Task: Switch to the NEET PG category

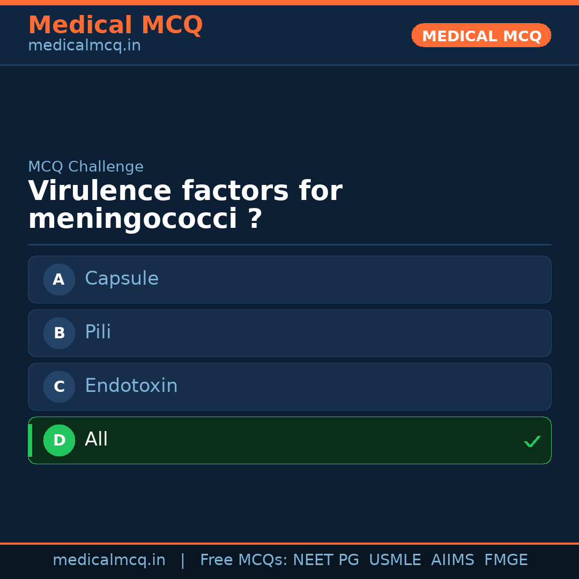Action: pos(325,559)
